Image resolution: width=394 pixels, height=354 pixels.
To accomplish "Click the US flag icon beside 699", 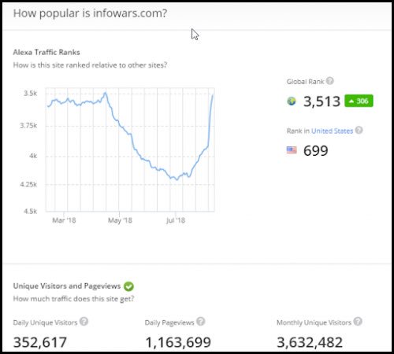I will (x=292, y=150).
